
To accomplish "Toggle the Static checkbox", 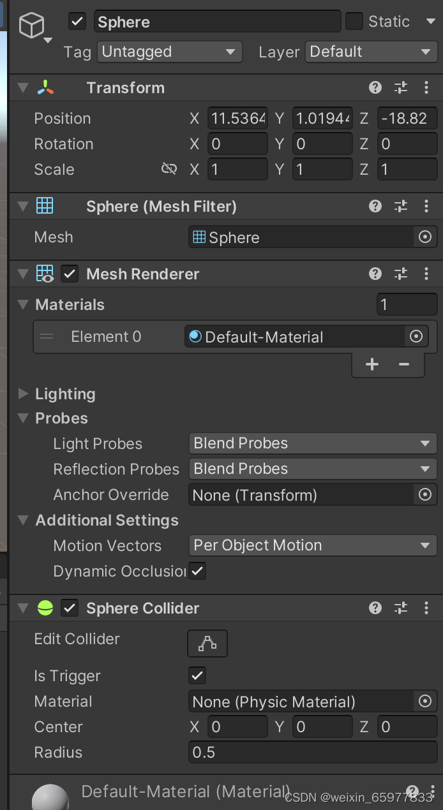I will (354, 22).
